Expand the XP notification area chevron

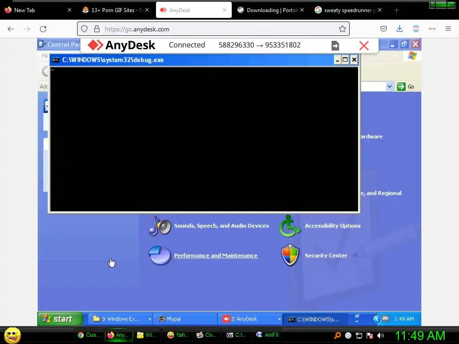(x=376, y=319)
